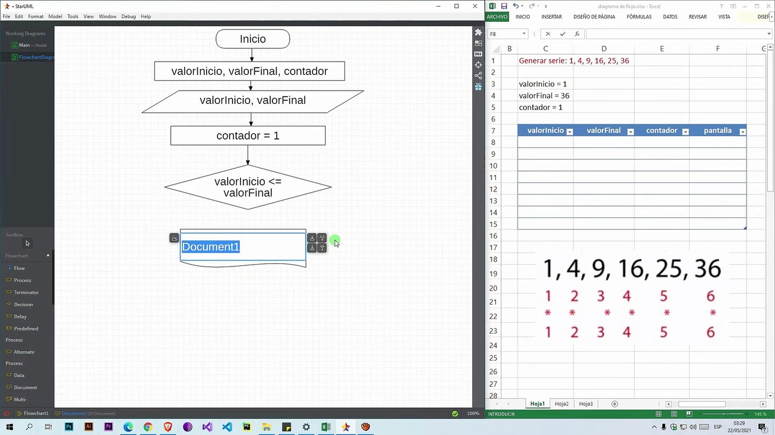775x435 pixels.
Task: Expand the Excel formula bar
Action: 770,34
